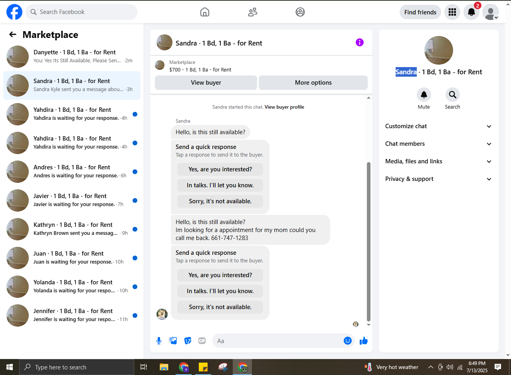Click the View buyer button

206,83
